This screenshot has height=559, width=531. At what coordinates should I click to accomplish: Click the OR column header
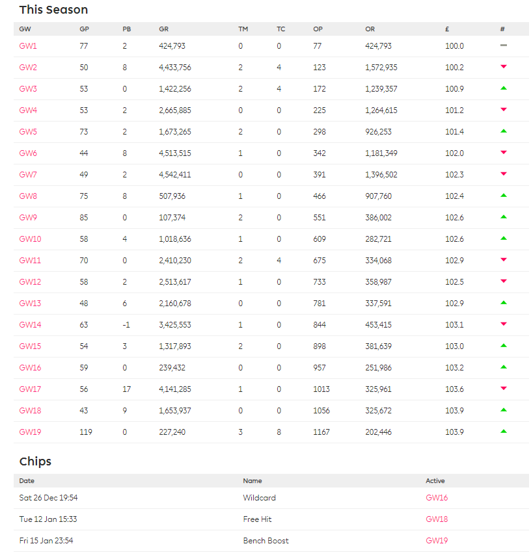370,29
